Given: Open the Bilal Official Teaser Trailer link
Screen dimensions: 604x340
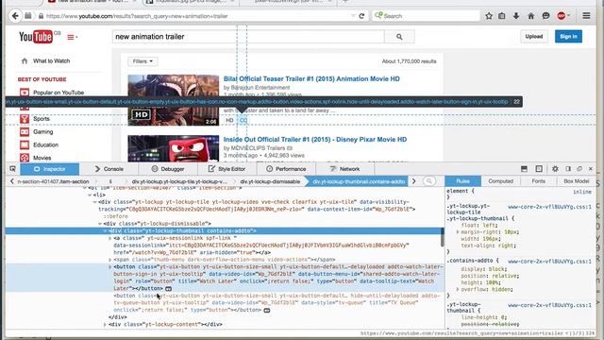Looking at the screenshot, I should coord(311,78).
